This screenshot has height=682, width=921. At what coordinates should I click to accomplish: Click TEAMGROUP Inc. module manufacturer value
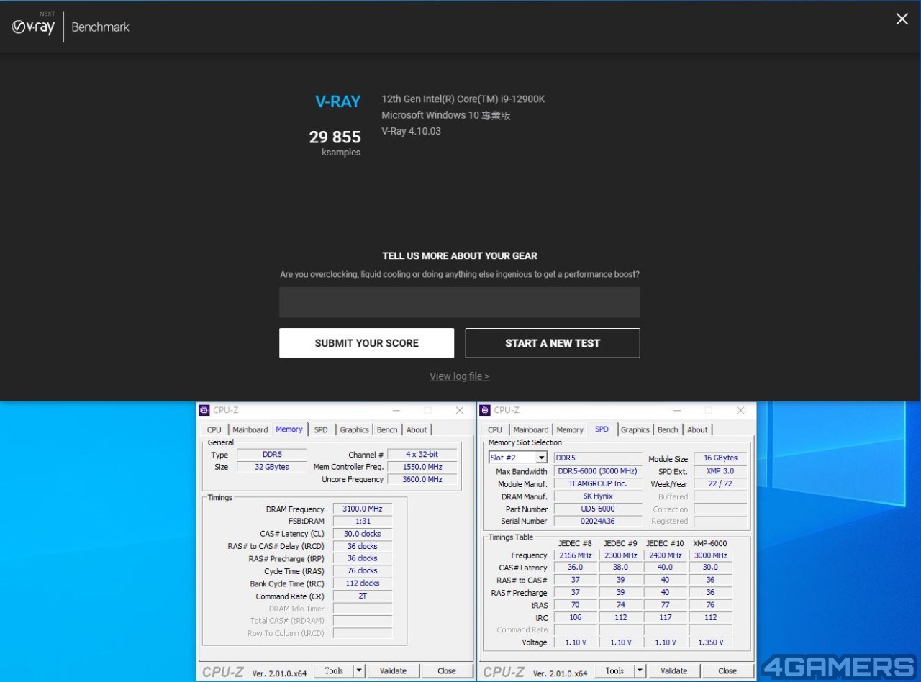click(598, 483)
